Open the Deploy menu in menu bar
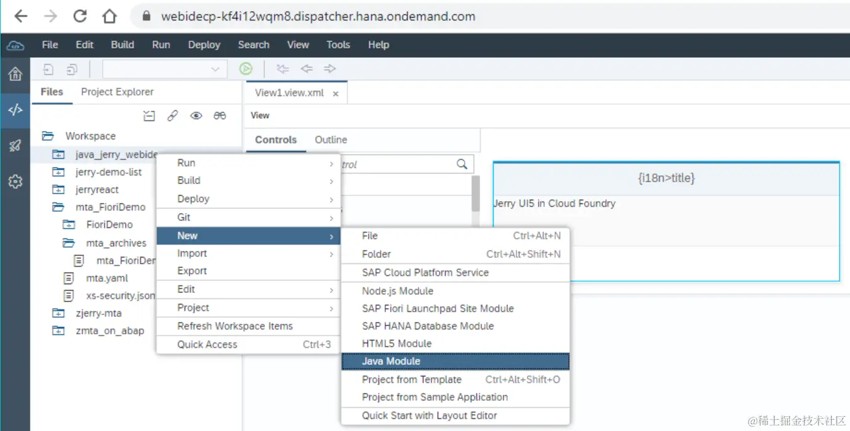The width and height of the screenshot is (850, 431). click(204, 44)
